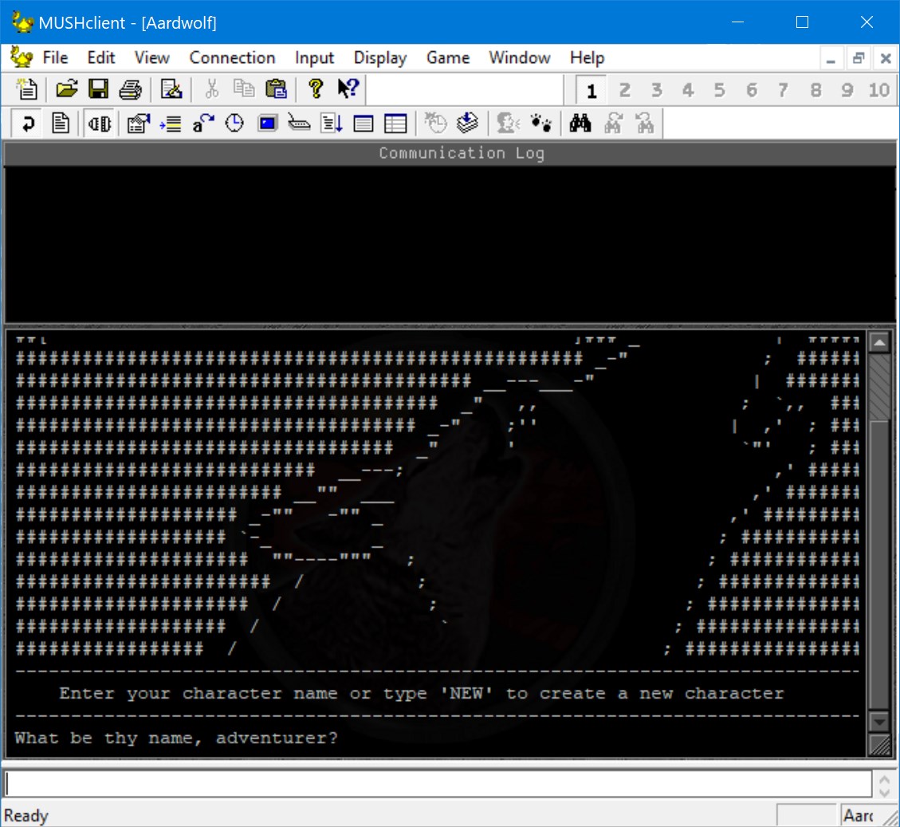Viewport: 900px width, 827px height.
Task: Activate context-sensitive help arrow
Action: (x=348, y=89)
